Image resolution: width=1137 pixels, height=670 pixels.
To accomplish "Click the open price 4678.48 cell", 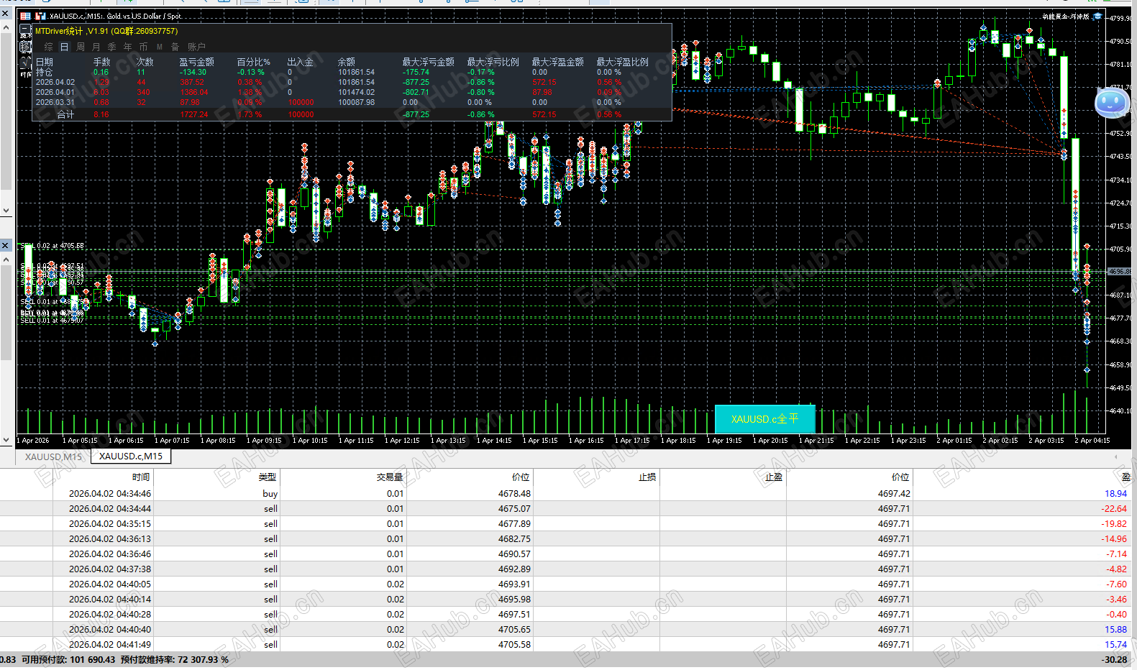I will (x=514, y=494).
